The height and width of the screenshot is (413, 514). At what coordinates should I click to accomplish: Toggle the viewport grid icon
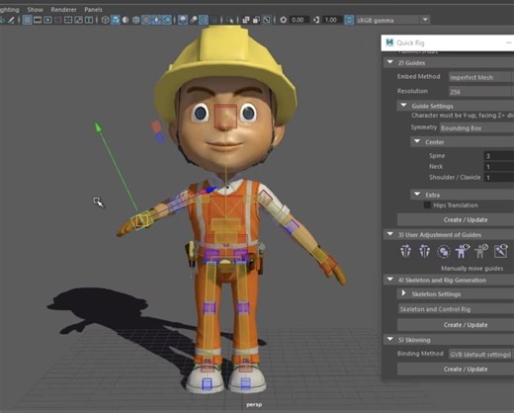[27, 20]
